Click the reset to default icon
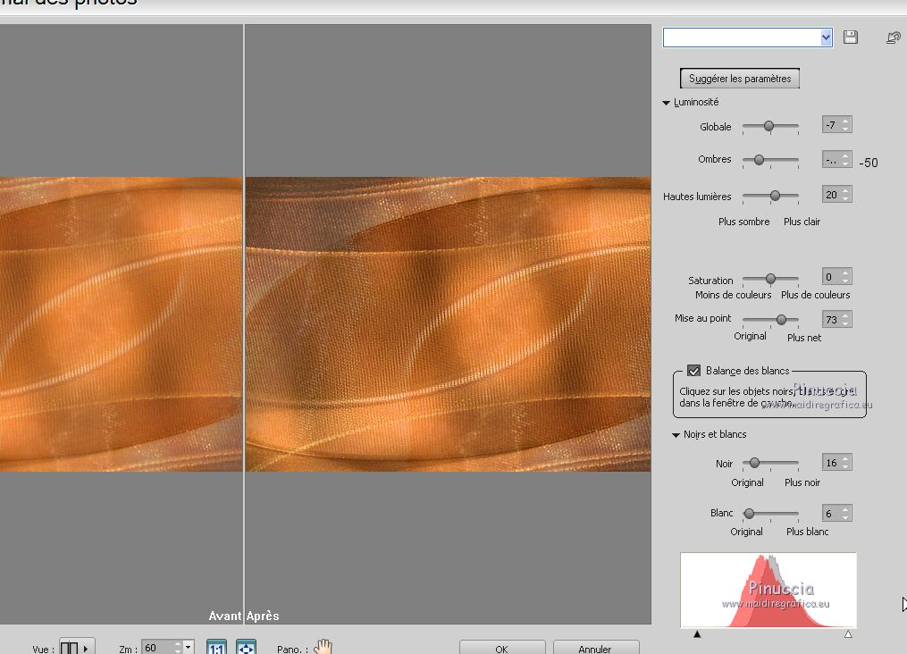 click(x=894, y=38)
